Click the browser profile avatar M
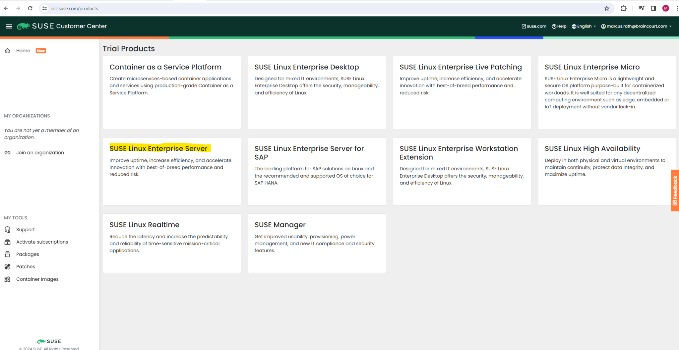 click(665, 8)
